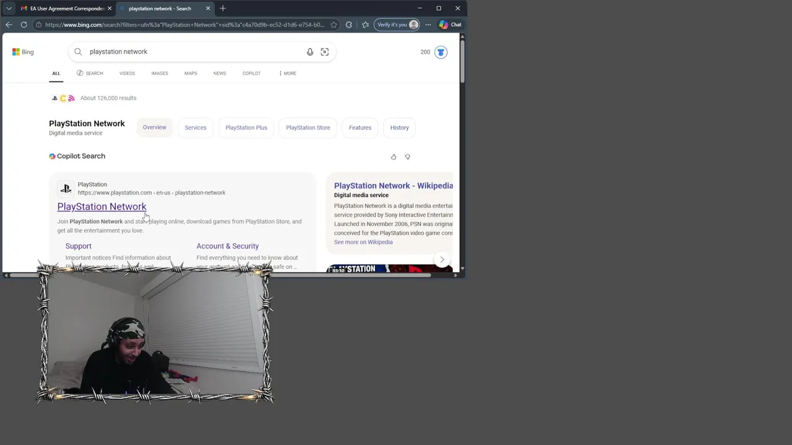The height and width of the screenshot is (445, 792).
Task: Start voice search with microphone
Action: click(310, 52)
